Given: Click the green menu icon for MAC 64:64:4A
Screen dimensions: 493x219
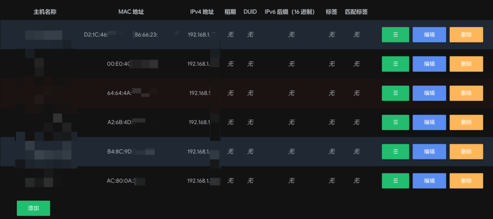Looking at the screenshot, I should (x=395, y=93).
